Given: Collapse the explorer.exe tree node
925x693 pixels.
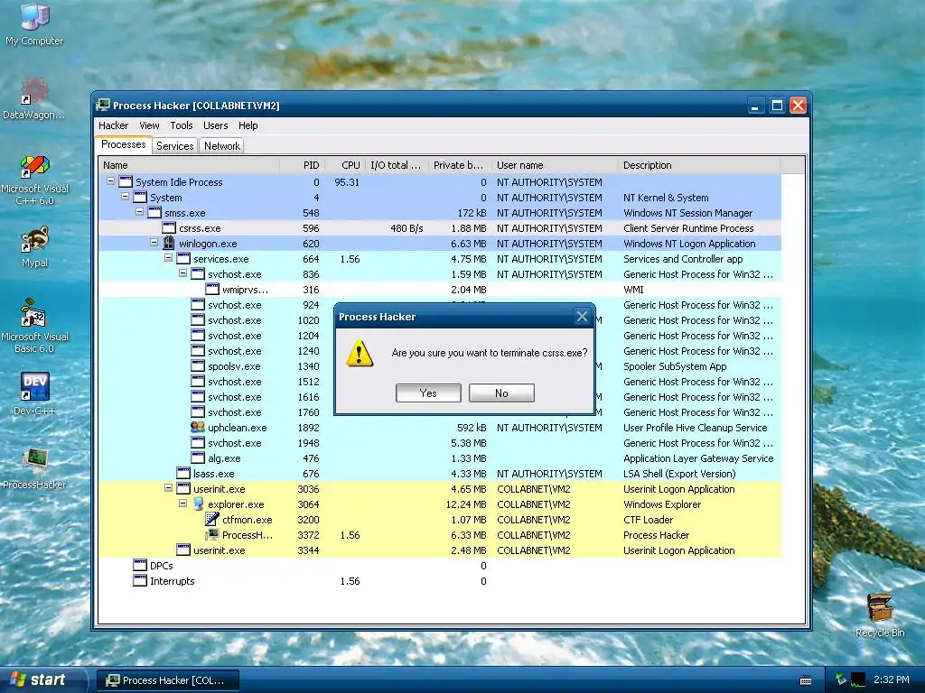Looking at the screenshot, I should [x=182, y=504].
